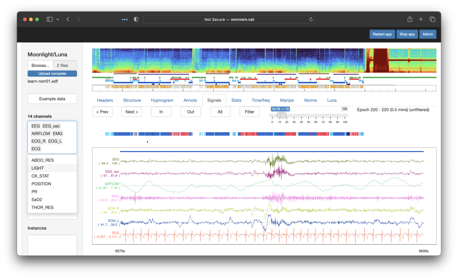Image resolution: width=458 pixels, height=278 pixels.
Task: Choose SaO2 in the channel list
Action: (x=37, y=200)
